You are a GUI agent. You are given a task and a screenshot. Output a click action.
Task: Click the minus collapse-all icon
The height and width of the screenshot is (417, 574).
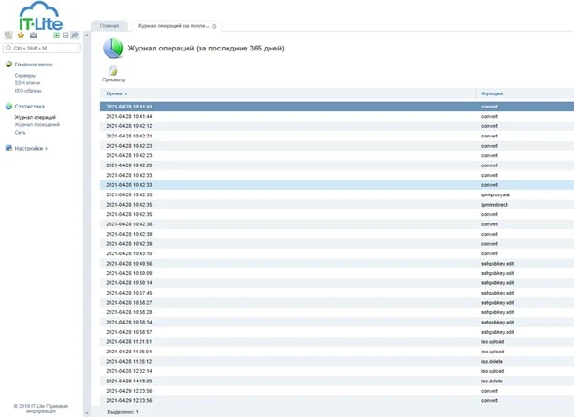click(66, 36)
